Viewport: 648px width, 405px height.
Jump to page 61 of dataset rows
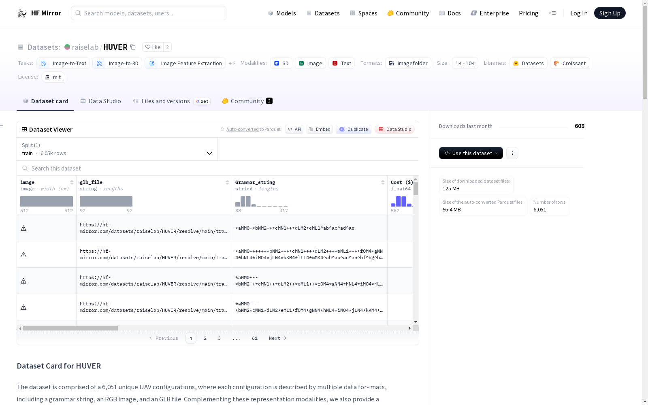coord(255,338)
